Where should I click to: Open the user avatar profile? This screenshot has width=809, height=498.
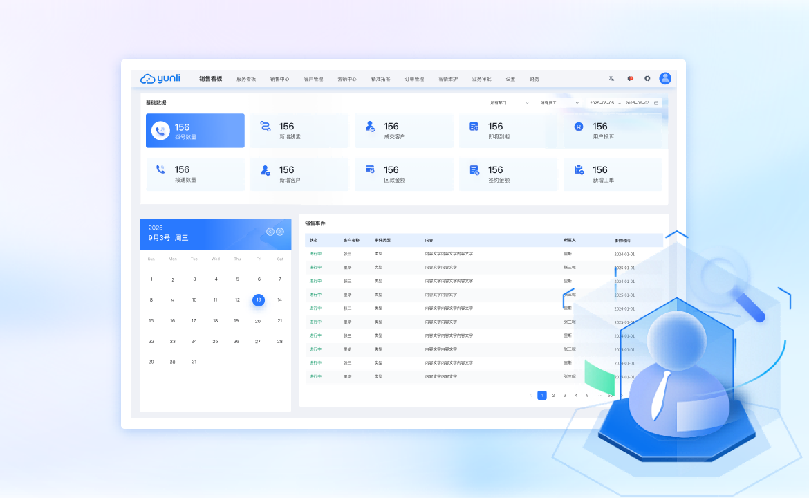(x=665, y=79)
